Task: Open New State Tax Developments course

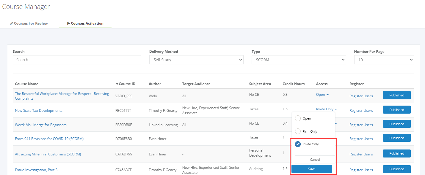Action: click(39, 111)
